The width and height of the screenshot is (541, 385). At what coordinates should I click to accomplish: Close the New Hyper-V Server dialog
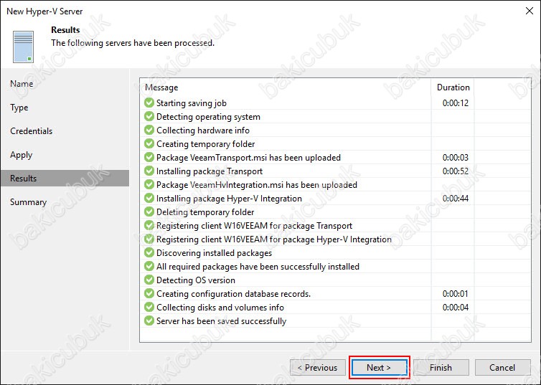[530, 11]
